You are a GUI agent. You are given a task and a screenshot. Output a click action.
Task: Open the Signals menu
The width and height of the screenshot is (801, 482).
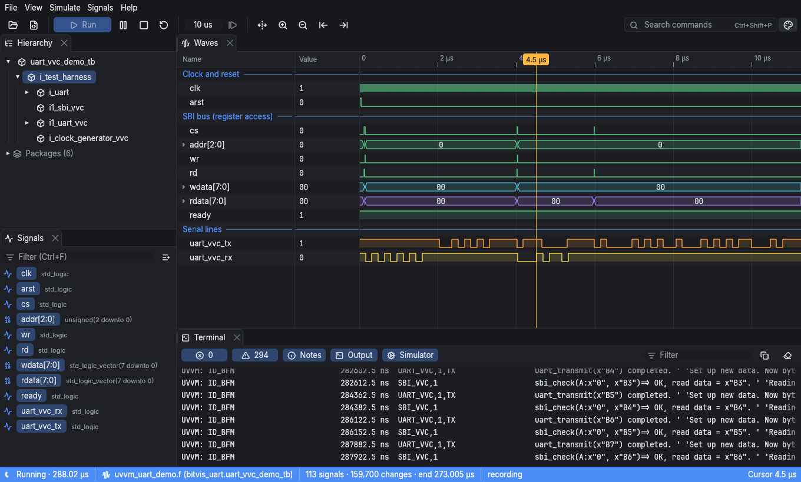coord(100,8)
